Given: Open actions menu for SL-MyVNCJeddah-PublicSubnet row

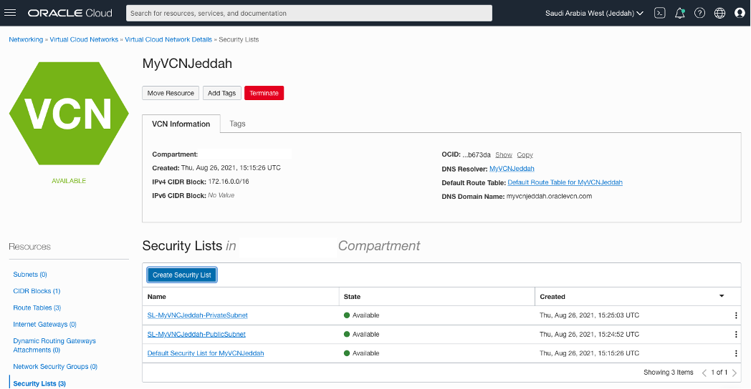Looking at the screenshot, I should pos(736,335).
